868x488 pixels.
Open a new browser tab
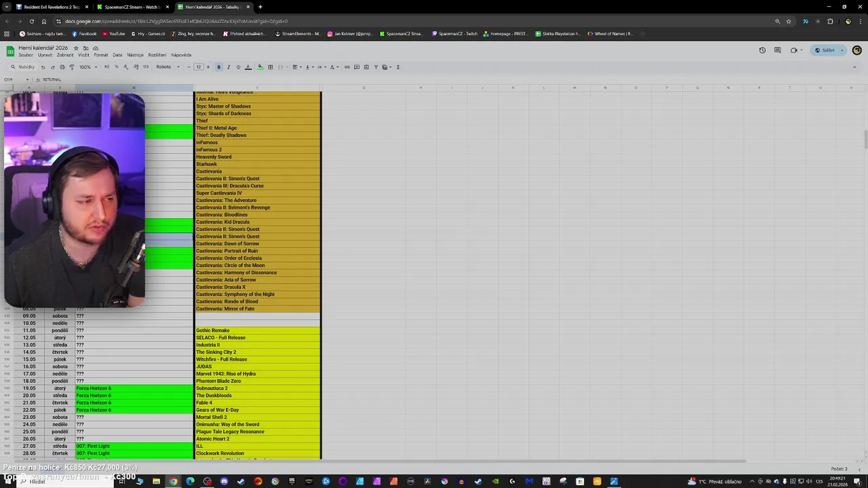tap(260, 7)
